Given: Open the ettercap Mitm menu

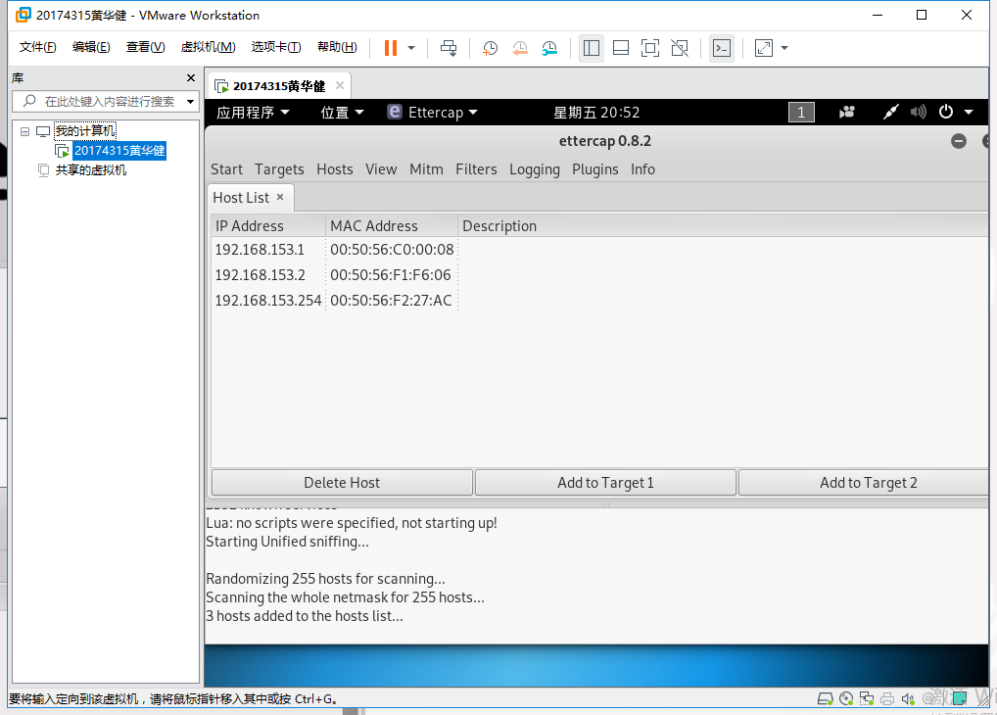Looking at the screenshot, I should 426,169.
